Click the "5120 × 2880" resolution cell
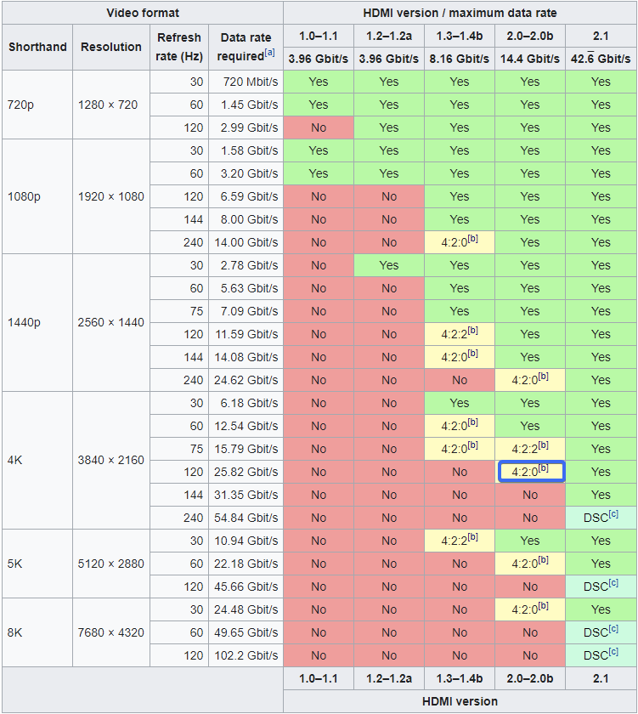The image size is (638, 714). click(111, 564)
